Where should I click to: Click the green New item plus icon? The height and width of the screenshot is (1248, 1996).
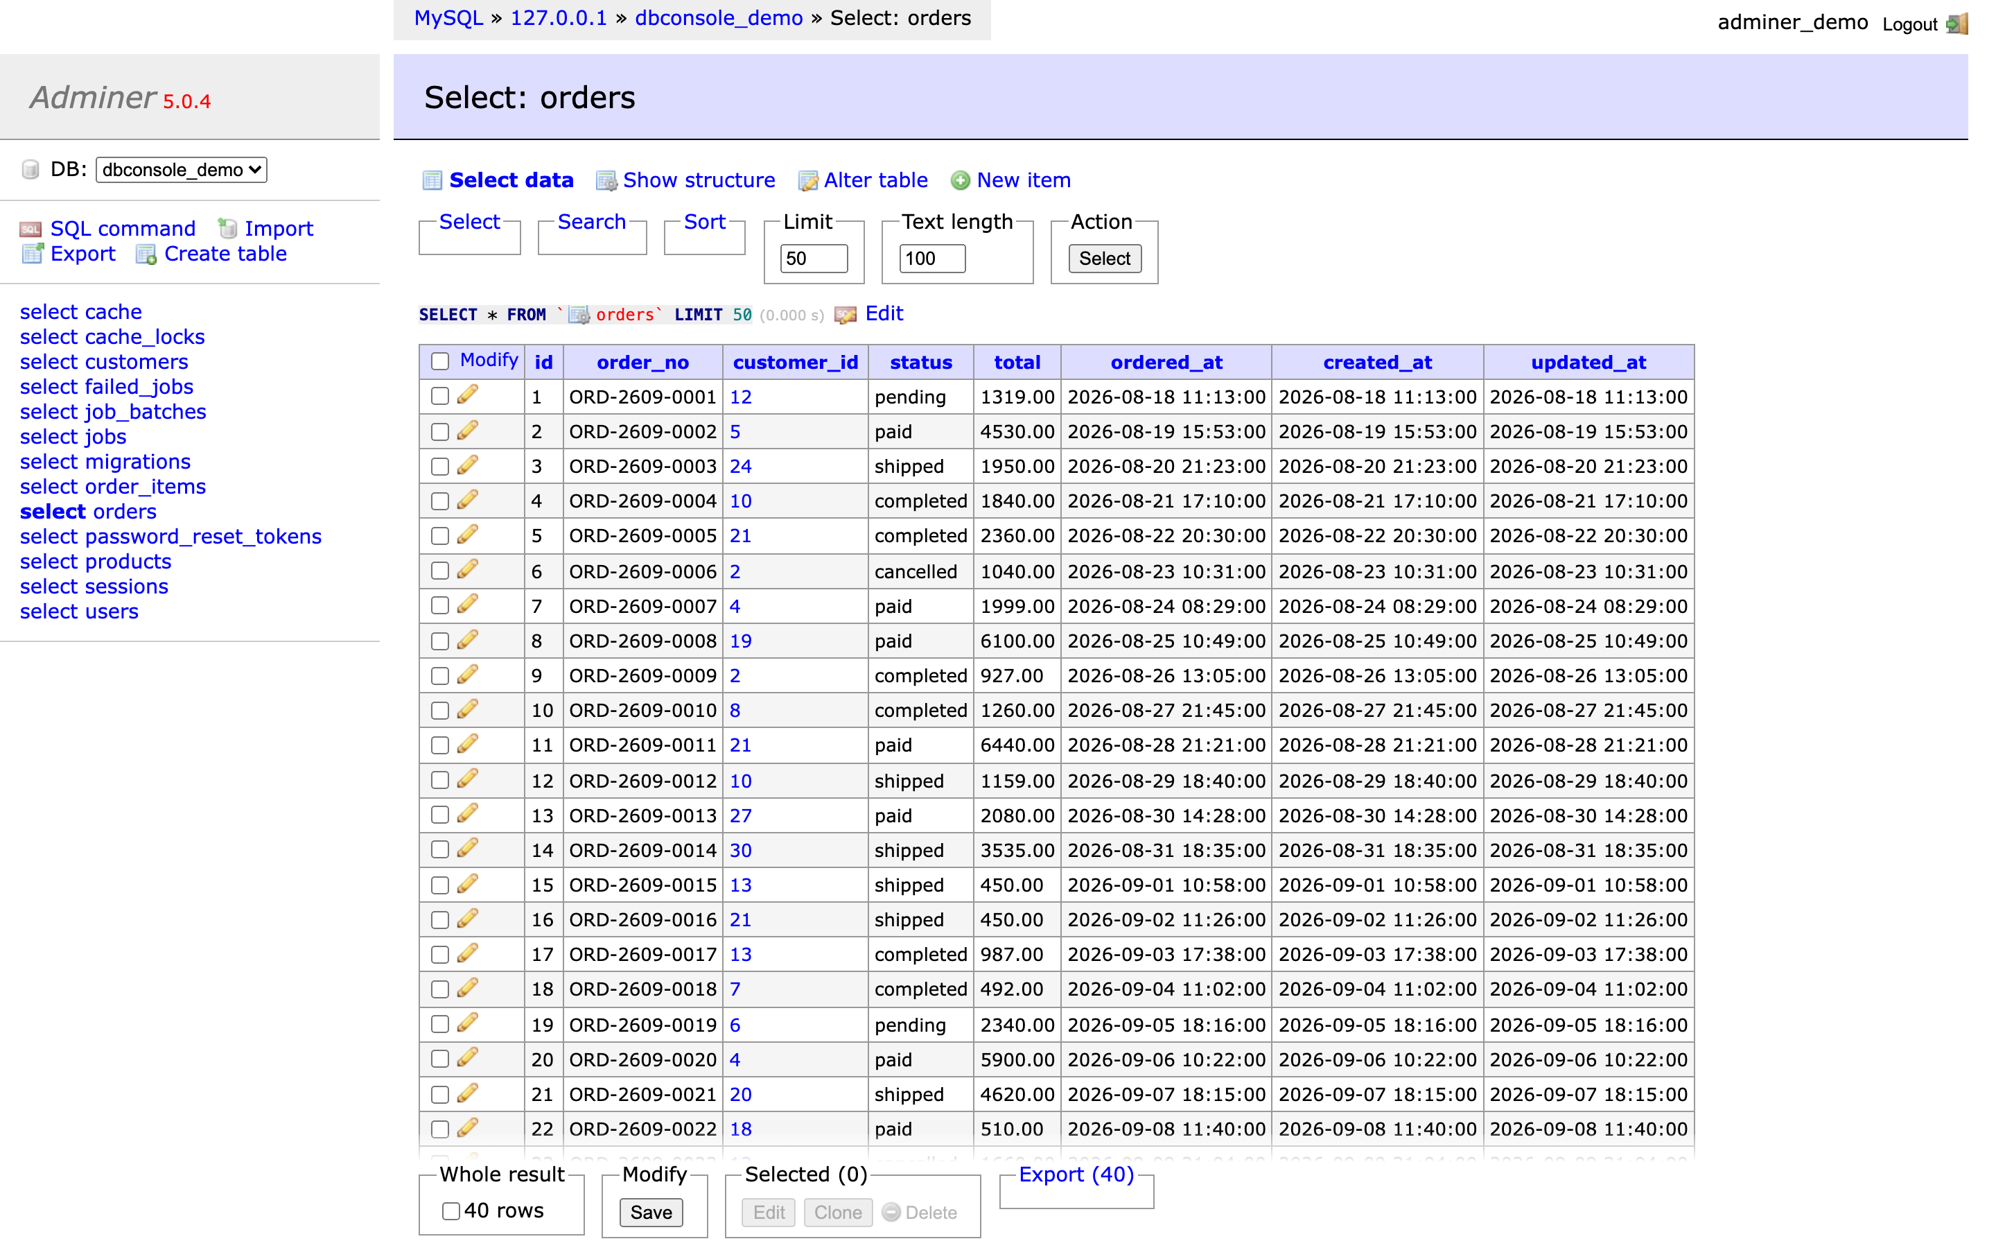tap(960, 180)
